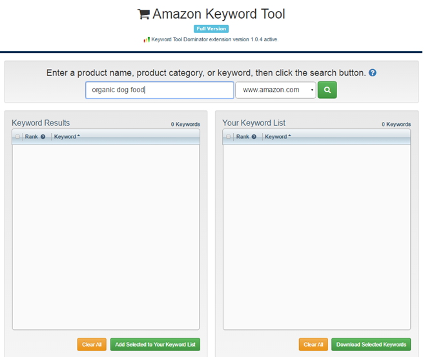
Task: Click the green search magnifier button
Action: (327, 90)
